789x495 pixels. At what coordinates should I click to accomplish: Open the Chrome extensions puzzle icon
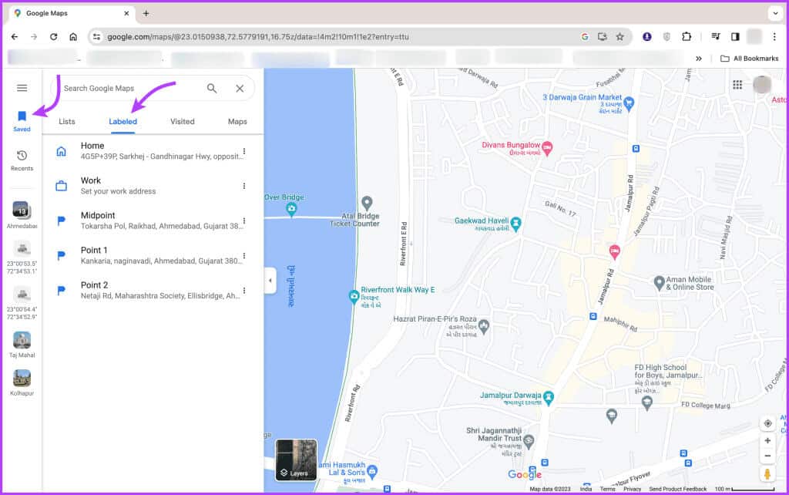pos(687,37)
